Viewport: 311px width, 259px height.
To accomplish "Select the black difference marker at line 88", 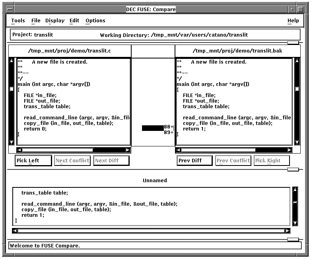I will [153, 128].
